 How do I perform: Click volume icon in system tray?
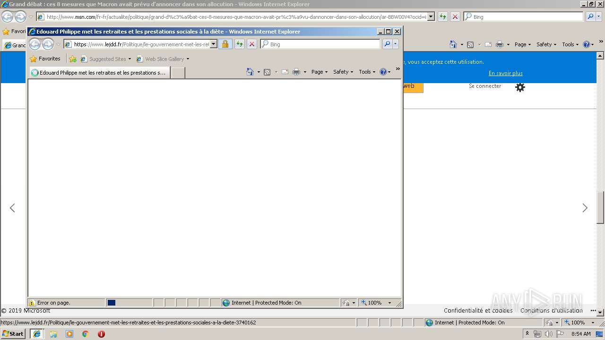pyautogui.click(x=548, y=334)
